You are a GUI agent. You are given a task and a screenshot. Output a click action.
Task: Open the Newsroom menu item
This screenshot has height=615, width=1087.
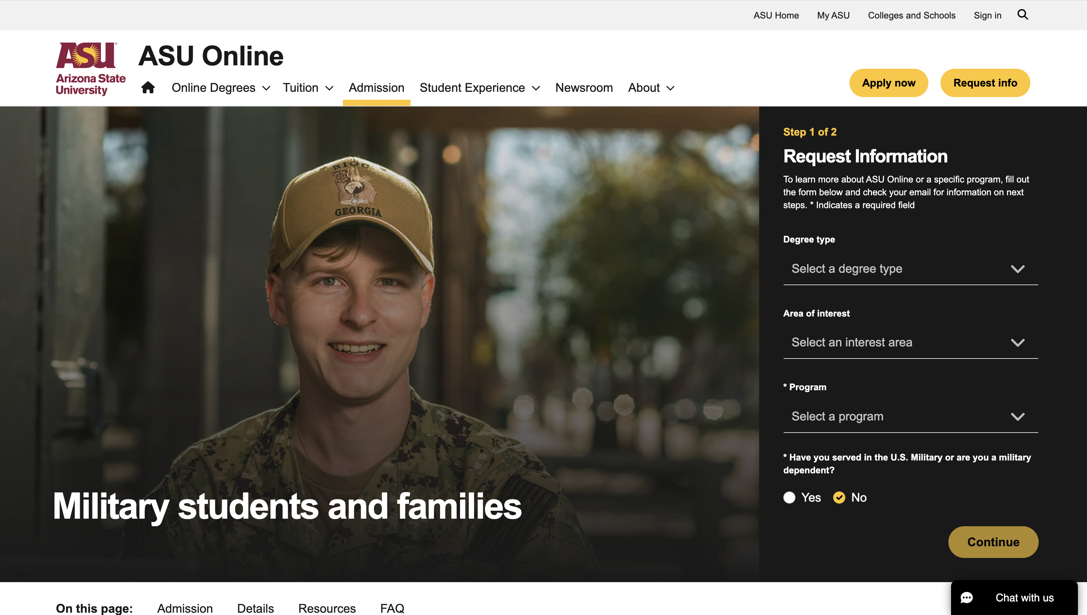pos(584,88)
